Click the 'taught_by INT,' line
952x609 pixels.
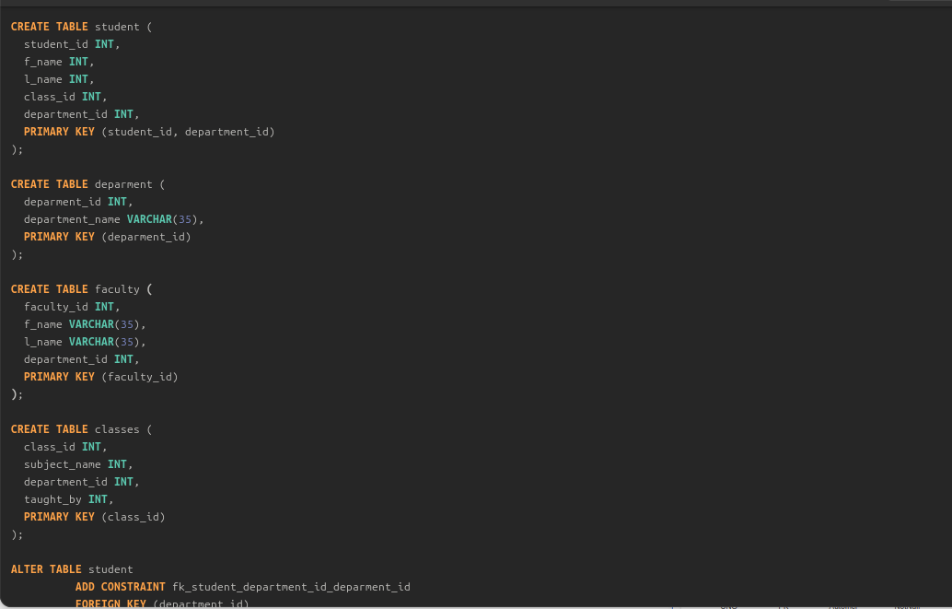(69, 499)
